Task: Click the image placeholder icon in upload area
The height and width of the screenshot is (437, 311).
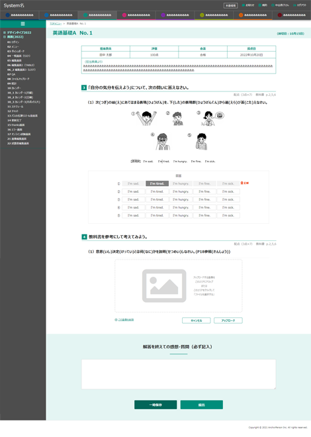Action: click(164, 285)
